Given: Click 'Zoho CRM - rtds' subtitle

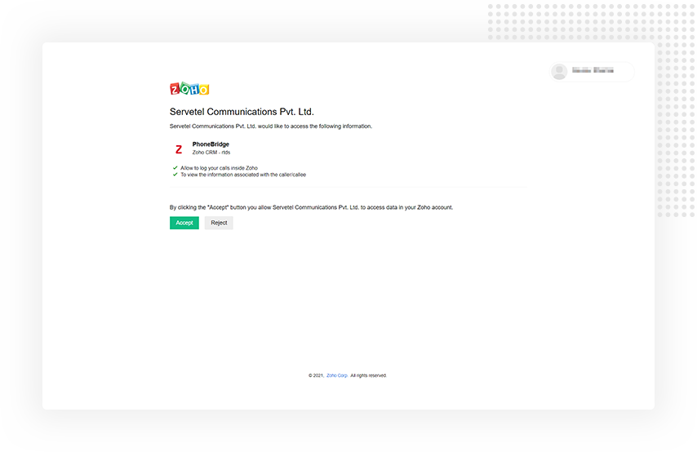Looking at the screenshot, I should [211, 153].
